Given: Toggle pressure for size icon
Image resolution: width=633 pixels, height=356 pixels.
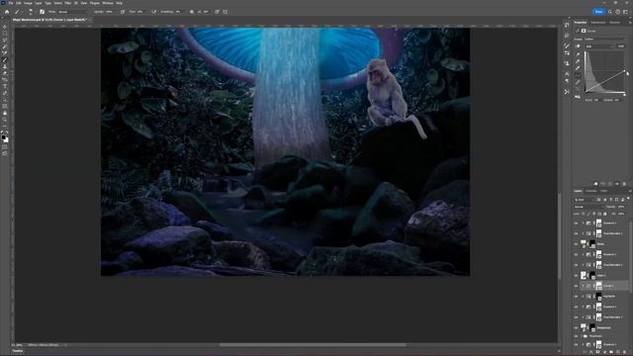Looking at the screenshot, I should coord(217,12).
